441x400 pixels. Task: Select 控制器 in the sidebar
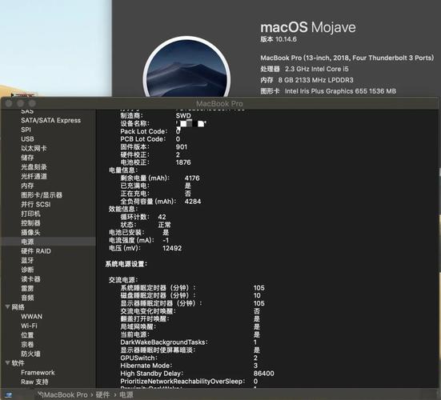click(x=30, y=223)
